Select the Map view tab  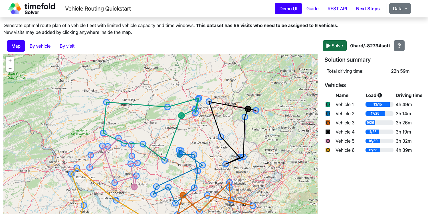coord(16,46)
